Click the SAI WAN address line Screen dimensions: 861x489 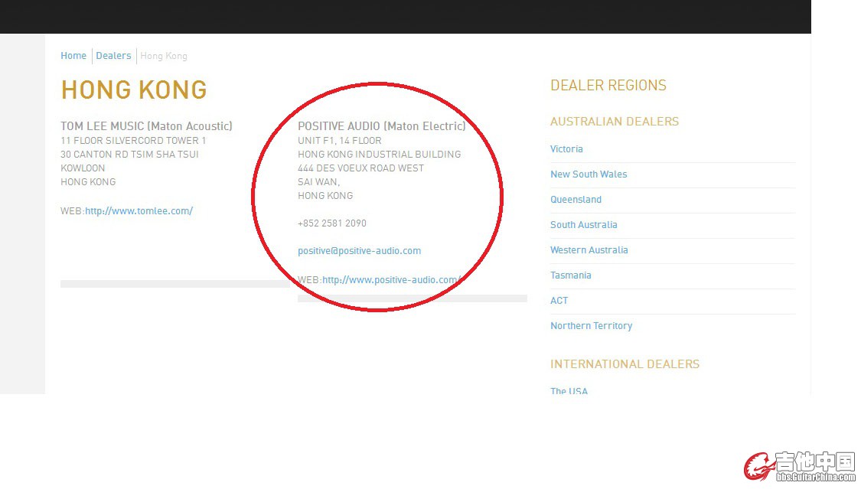coord(318,182)
